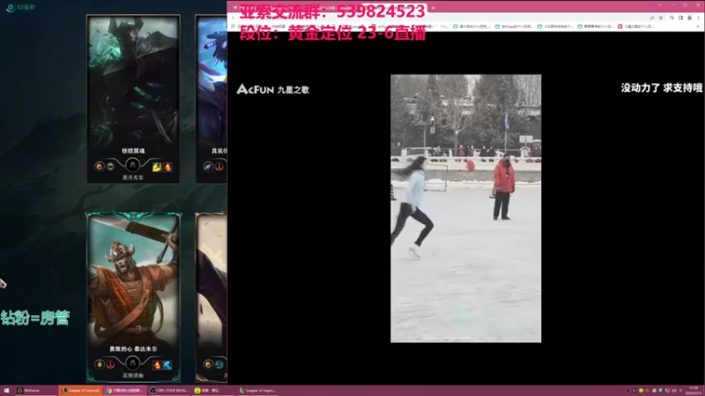
Task: Click browser back arrow
Action: pos(234,18)
